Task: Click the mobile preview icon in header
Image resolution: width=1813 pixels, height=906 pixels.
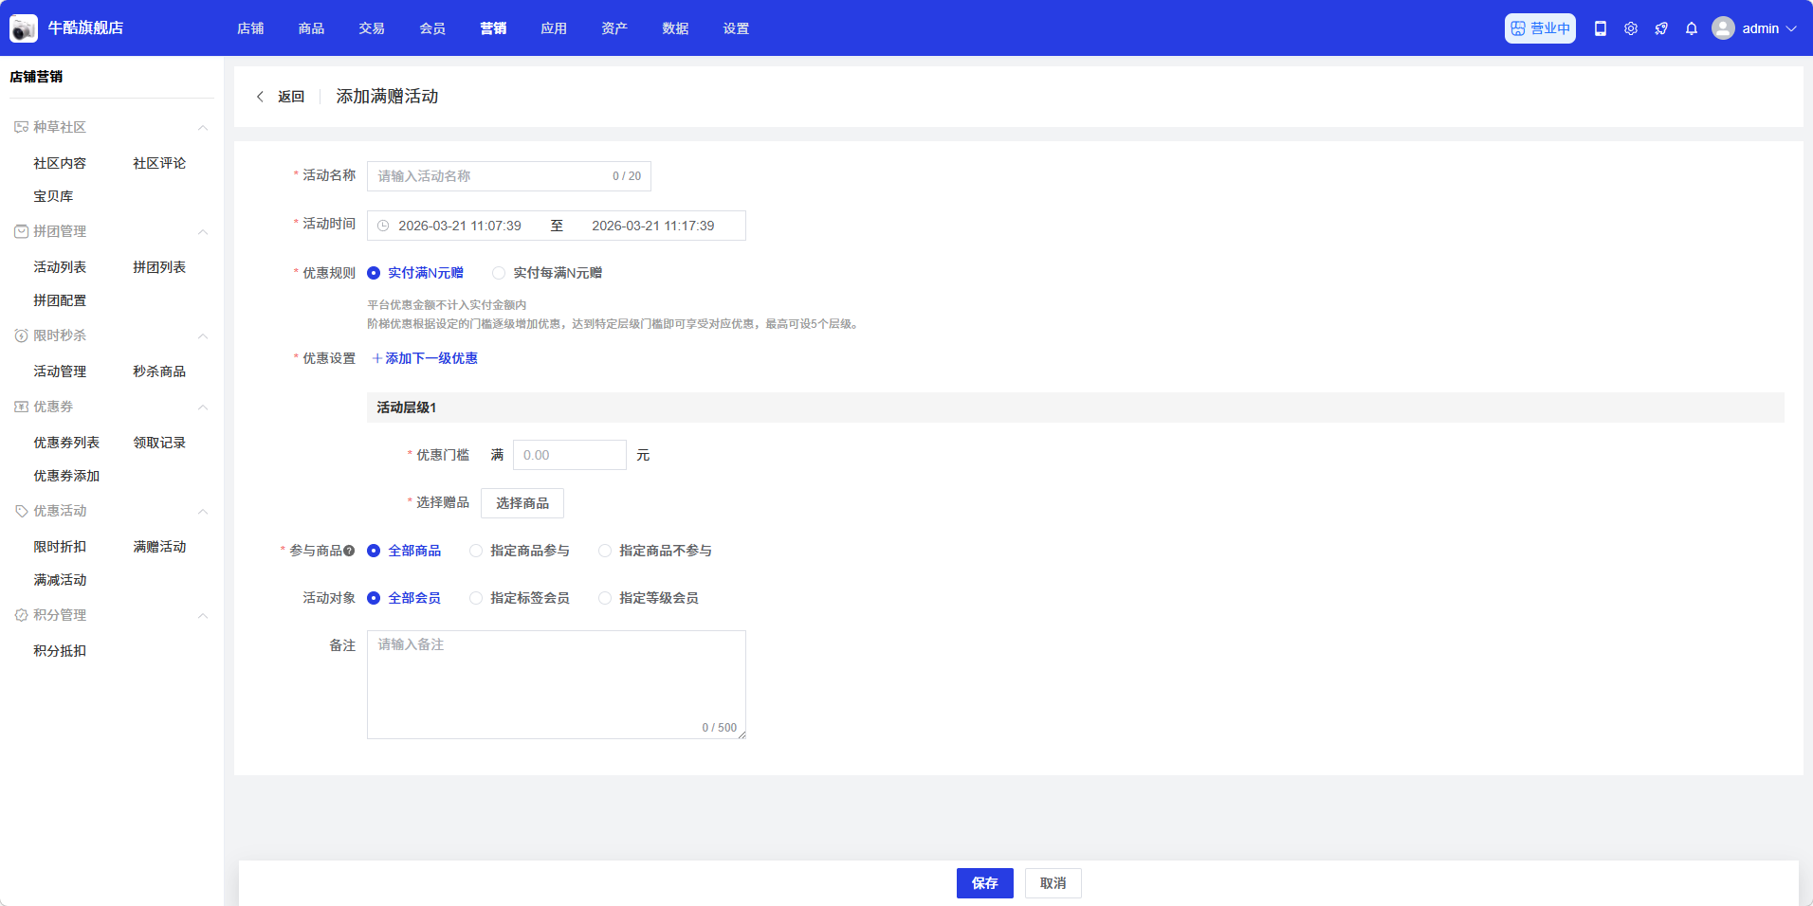Action: [1600, 28]
